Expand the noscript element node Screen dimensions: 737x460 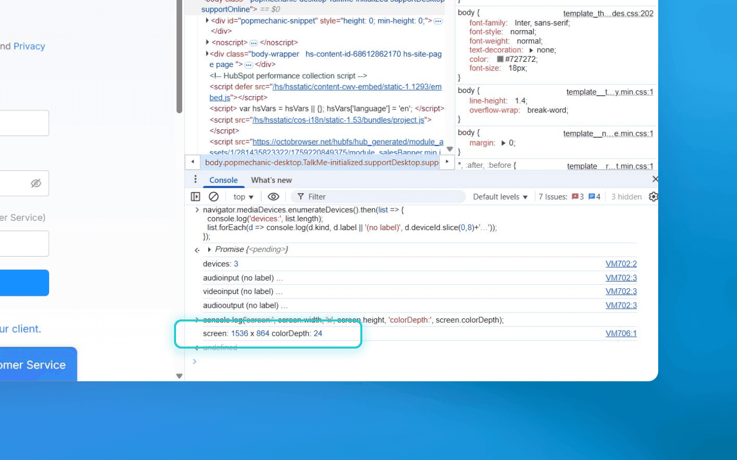coord(207,42)
